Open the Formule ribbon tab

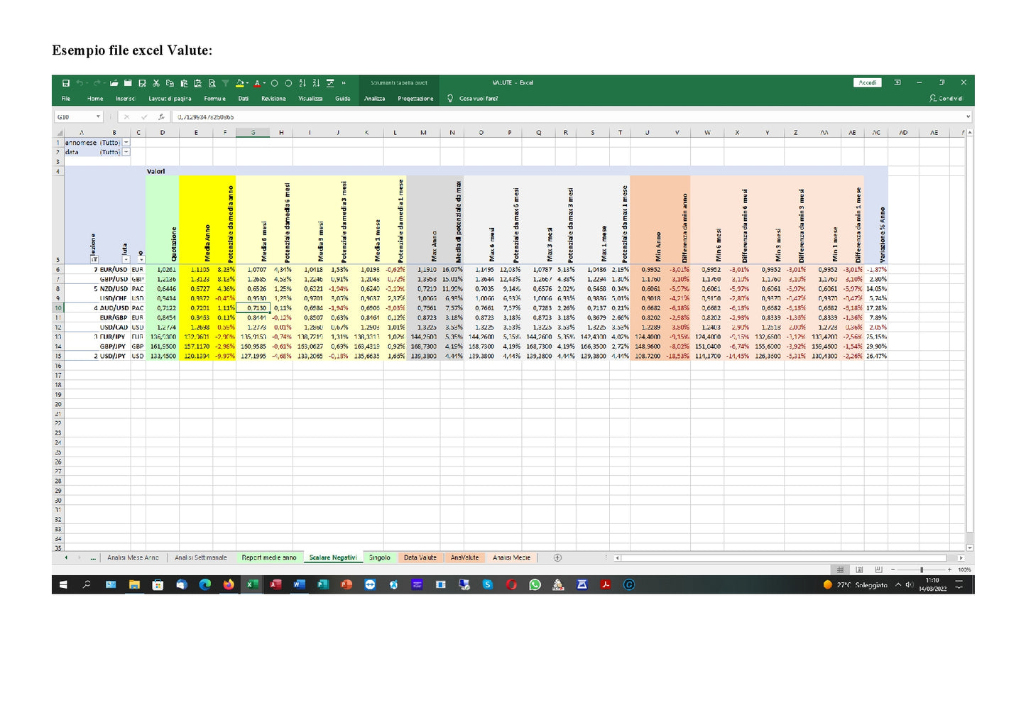tap(214, 99)
